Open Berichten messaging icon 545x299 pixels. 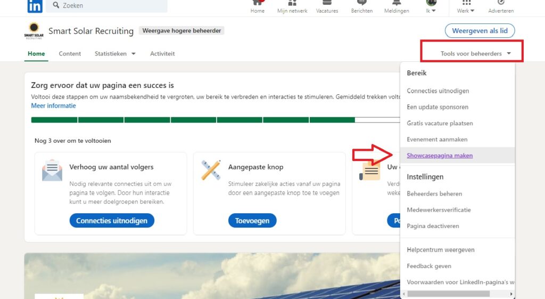[362, 3]
